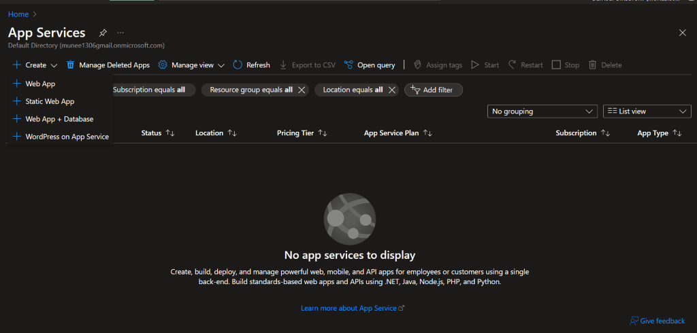This screenshot has height=333, width=697.
Task: Open the Manage view menu
Action: click(x=191, y=65)
